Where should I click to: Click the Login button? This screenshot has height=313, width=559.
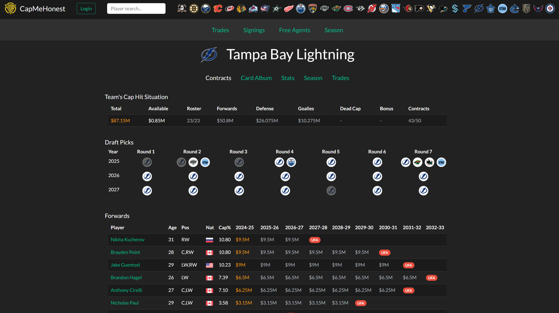86,8
